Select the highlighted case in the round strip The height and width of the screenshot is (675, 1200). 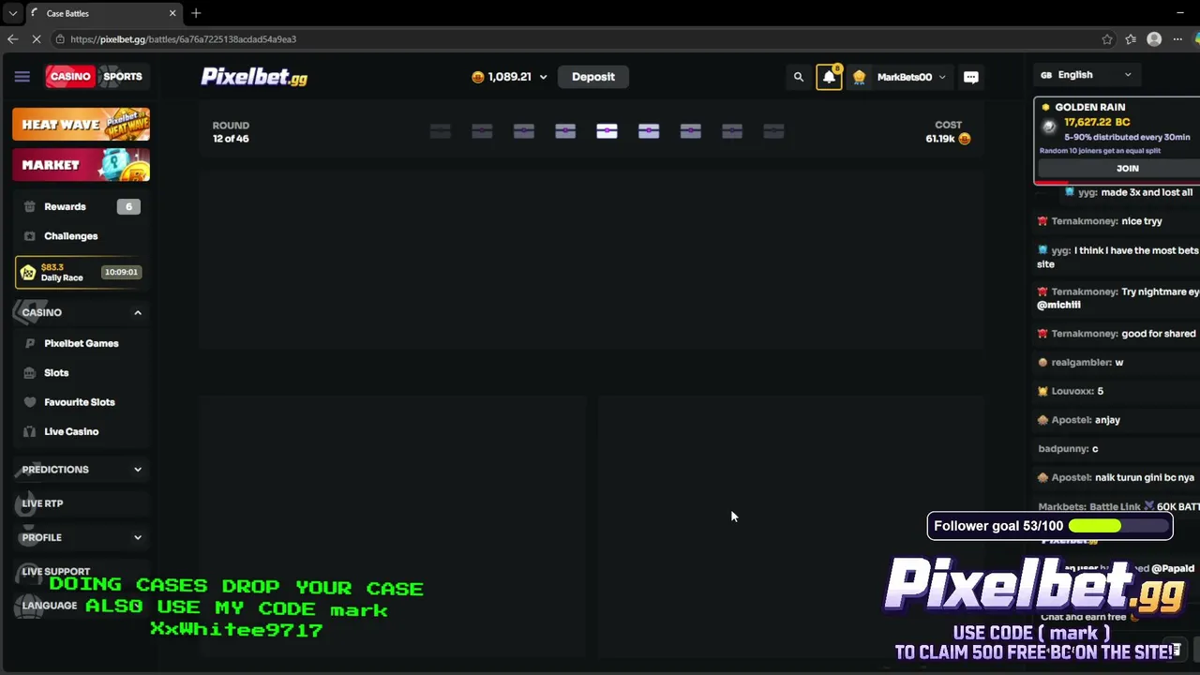click(607, 131)
